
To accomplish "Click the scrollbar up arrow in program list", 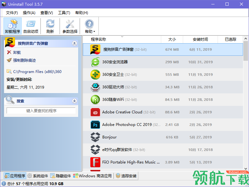I will coord(246,39).
